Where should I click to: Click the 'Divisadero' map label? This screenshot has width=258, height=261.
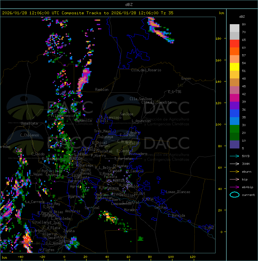coord(138,154)
